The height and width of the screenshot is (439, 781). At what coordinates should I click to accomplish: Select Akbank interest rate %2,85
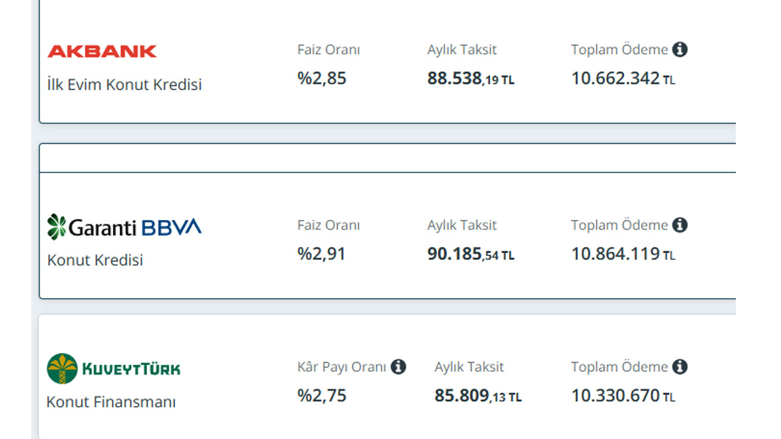(x=322, y=79)
